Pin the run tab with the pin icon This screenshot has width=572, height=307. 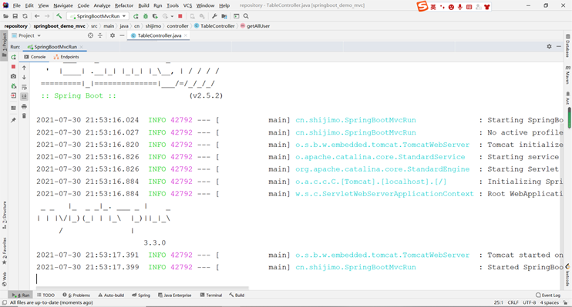14,120
